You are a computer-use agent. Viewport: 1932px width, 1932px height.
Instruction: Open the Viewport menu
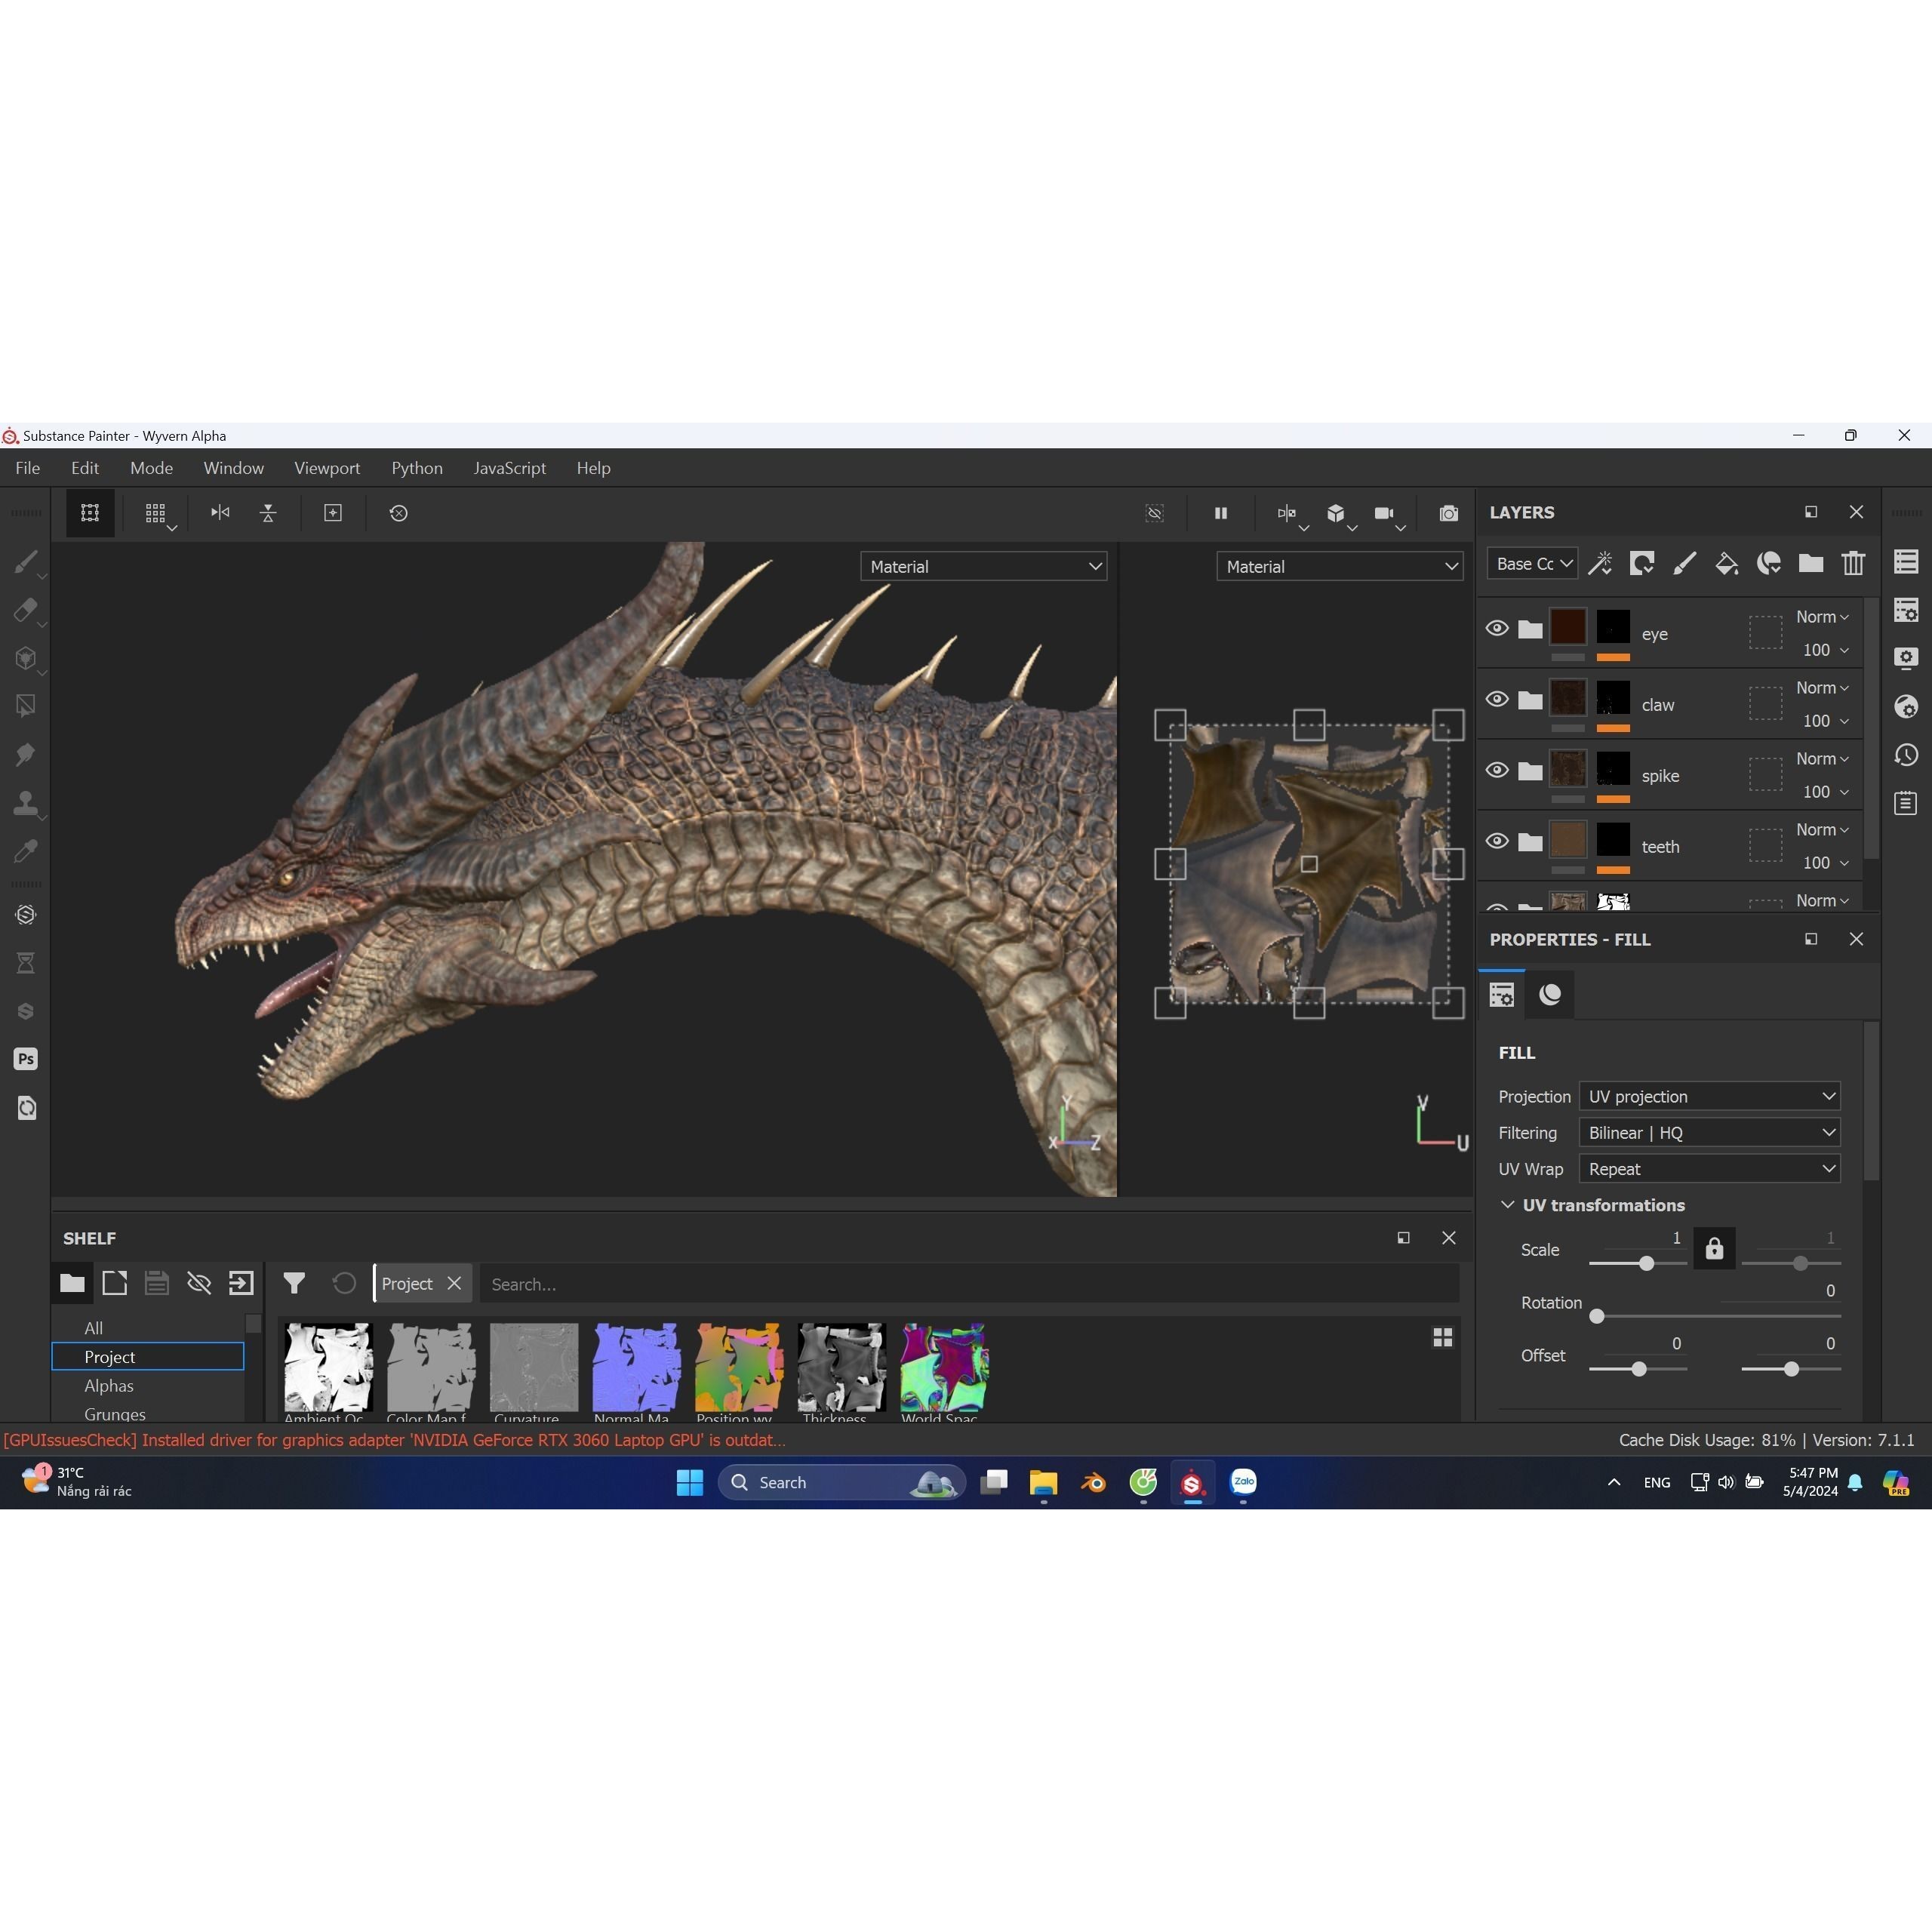point(327,468)
